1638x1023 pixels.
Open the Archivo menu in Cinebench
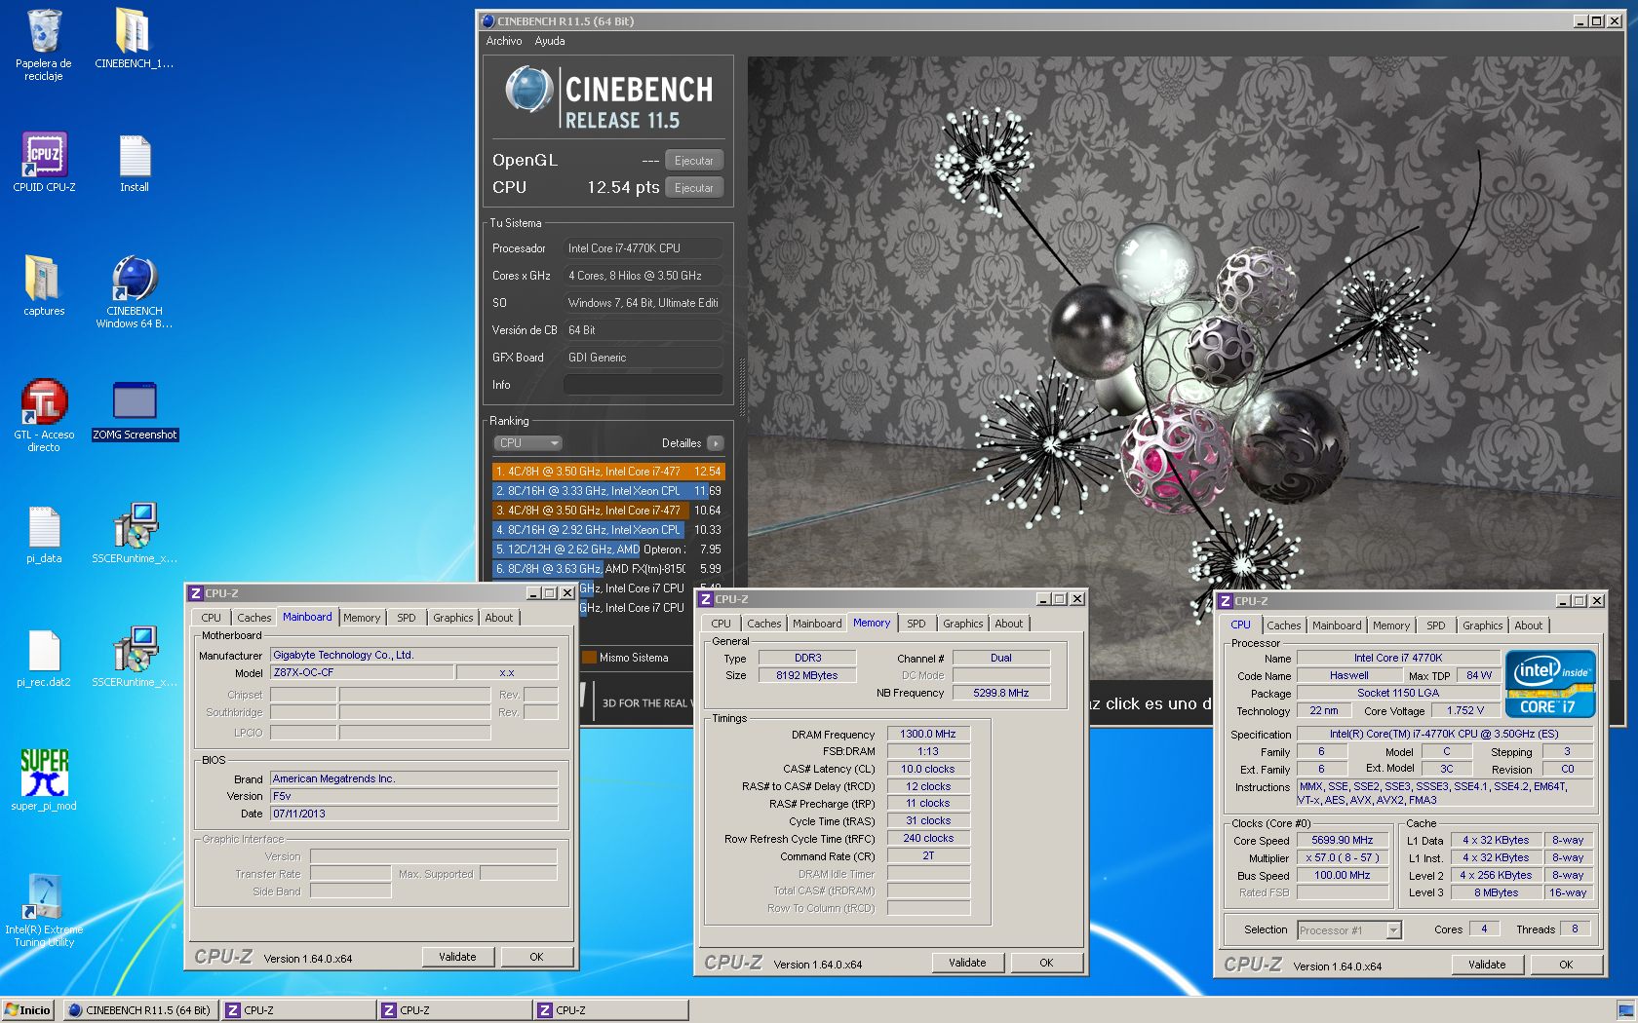(504, 41)
